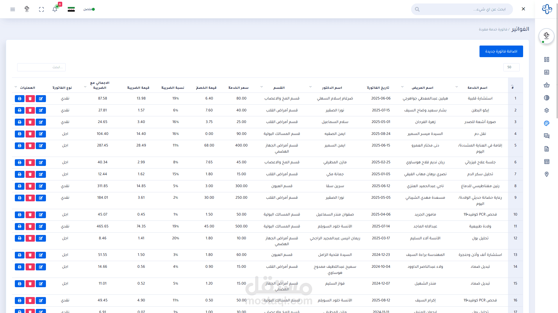Select patient هيلين عبدالمعطي جواهرجي cell

(x=425, y=98)
